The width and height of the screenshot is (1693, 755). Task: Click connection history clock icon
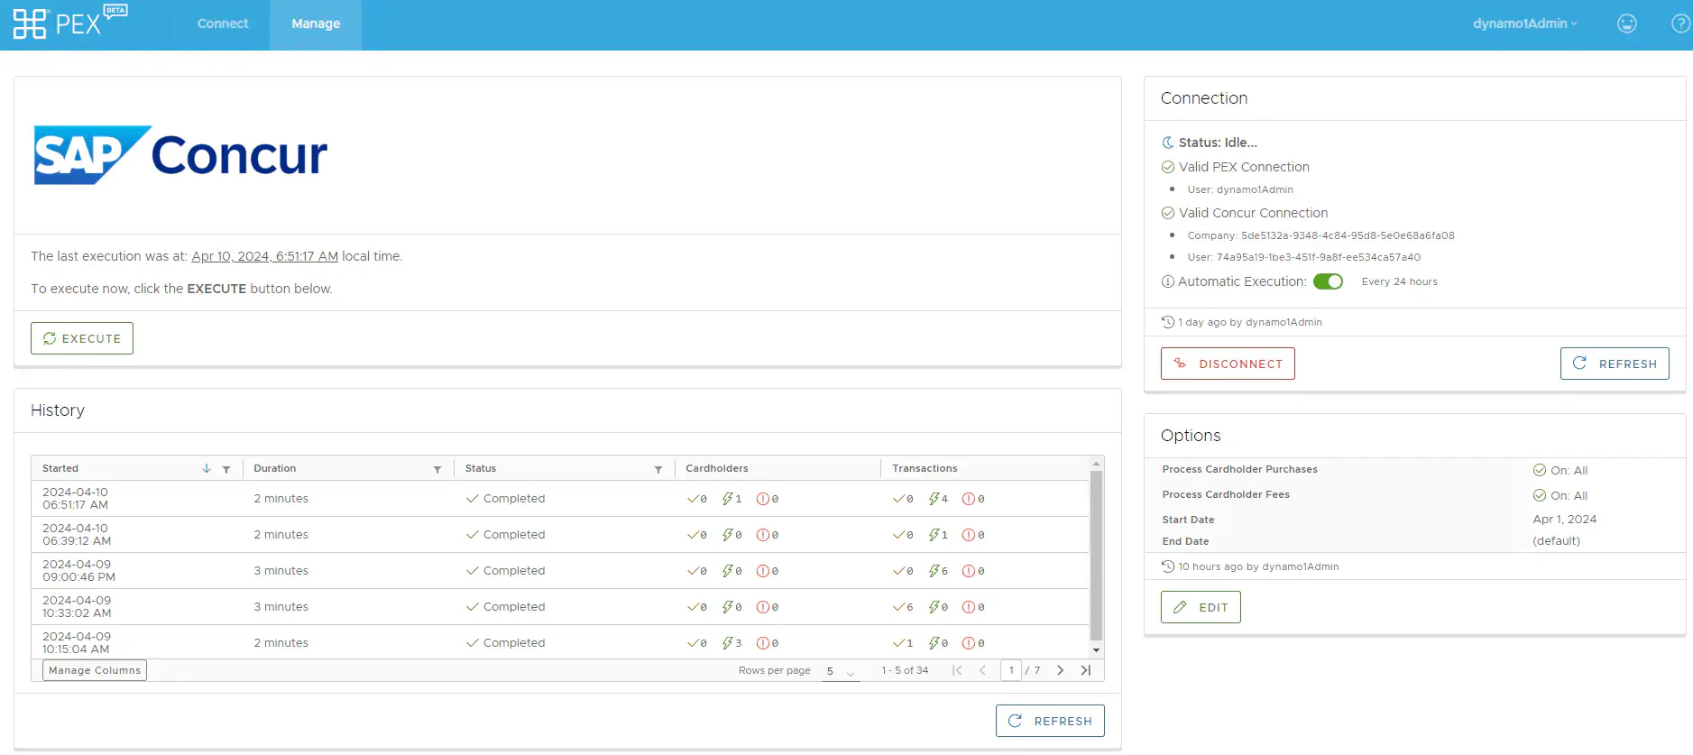pyautogui.click(x=1167, y=322)
